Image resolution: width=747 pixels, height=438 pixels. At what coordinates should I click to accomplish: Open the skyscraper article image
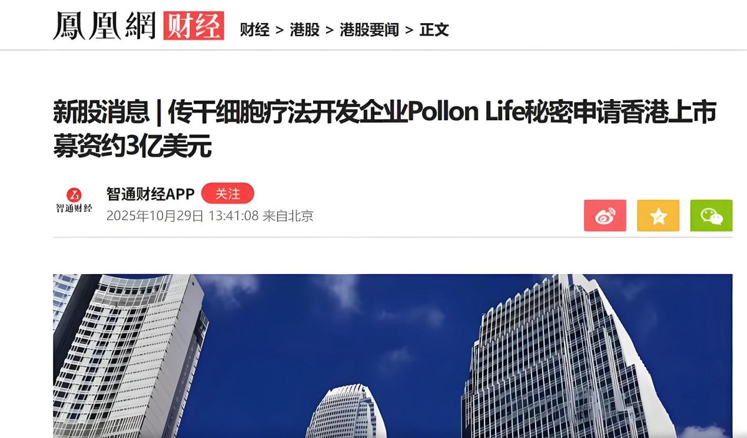393,356
